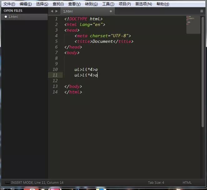
Task: Toggle the panel switcher icon in status bar
Action: pos(7,182)
